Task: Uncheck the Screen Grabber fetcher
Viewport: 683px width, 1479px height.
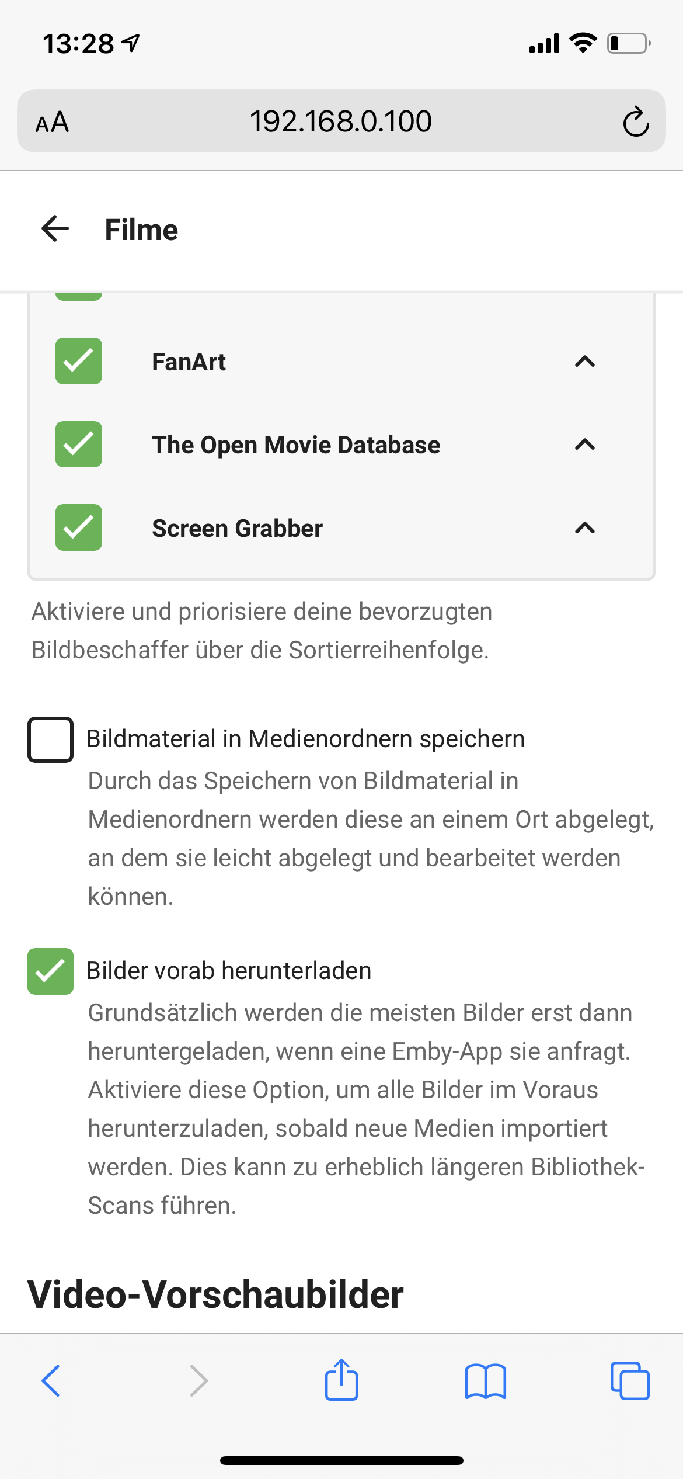Action: click(79, 527)
